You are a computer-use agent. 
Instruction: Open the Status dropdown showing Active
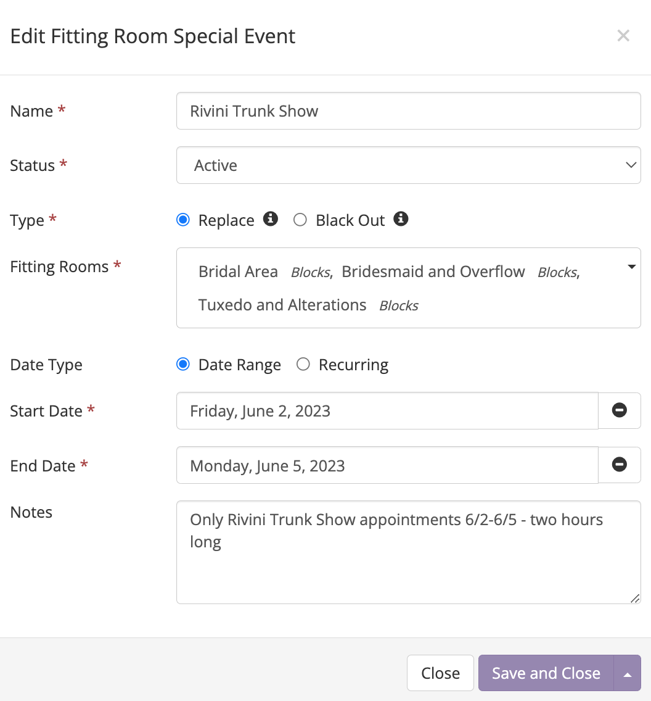pos(408,165)
